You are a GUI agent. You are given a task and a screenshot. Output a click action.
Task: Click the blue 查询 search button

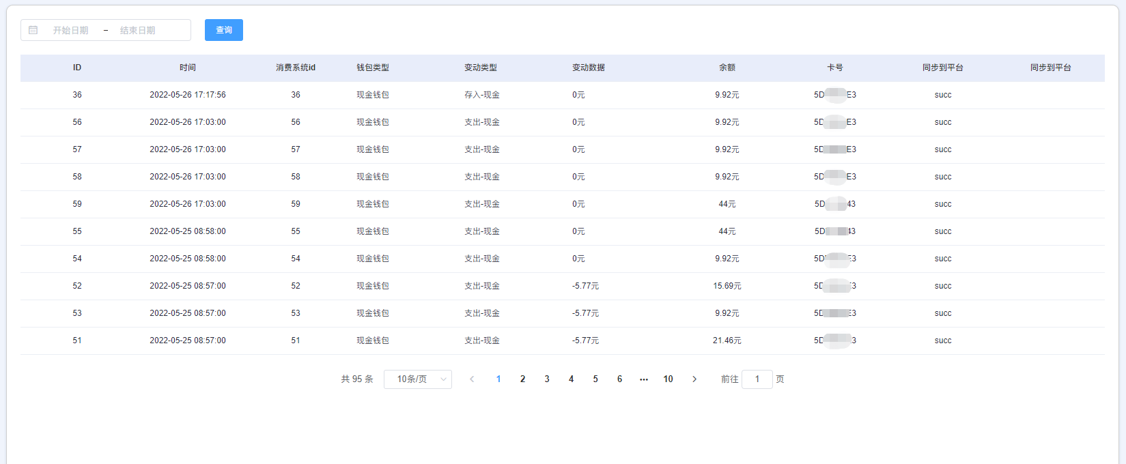(x=224, y=30)
